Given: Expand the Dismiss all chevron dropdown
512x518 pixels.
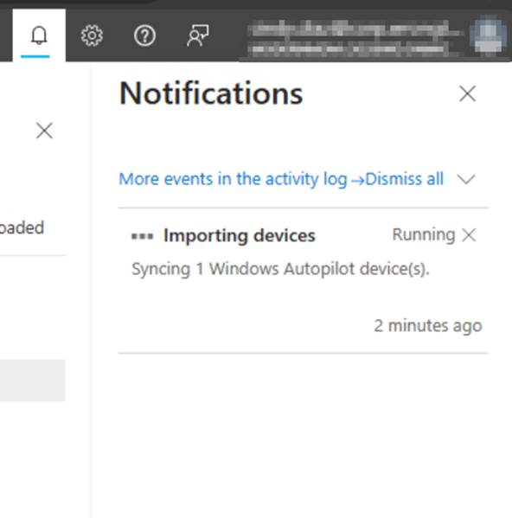Looking at the screenshot, I should (466, 179).
